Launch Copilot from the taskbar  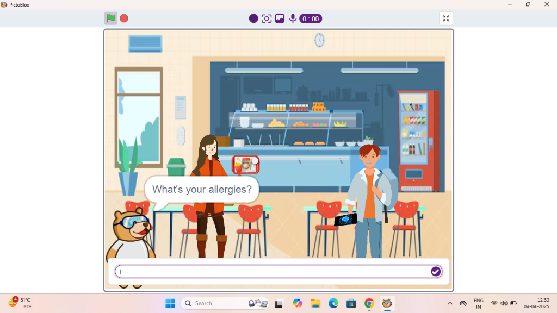298,303
